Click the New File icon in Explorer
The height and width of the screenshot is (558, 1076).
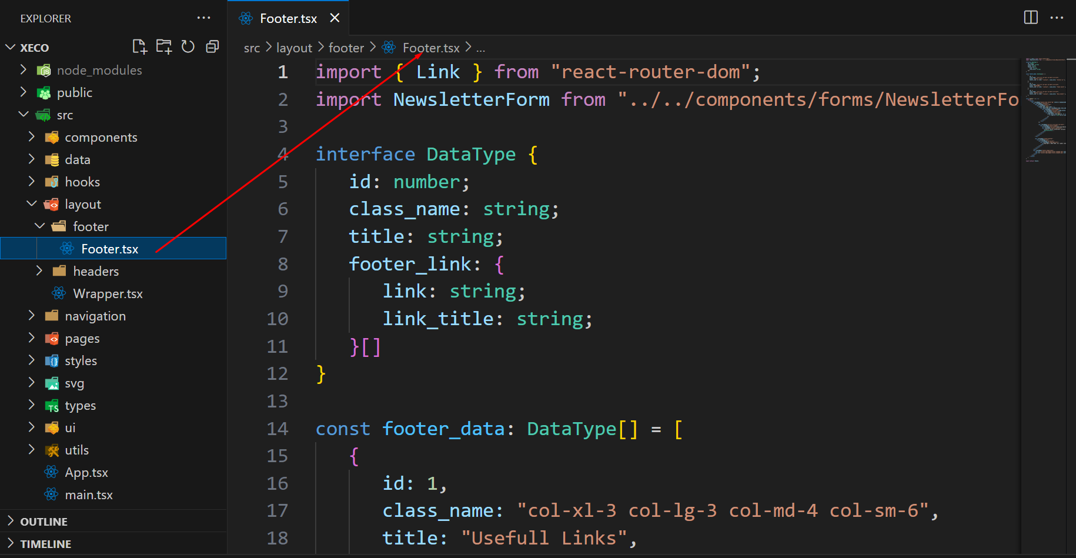[x=139, y=47]
